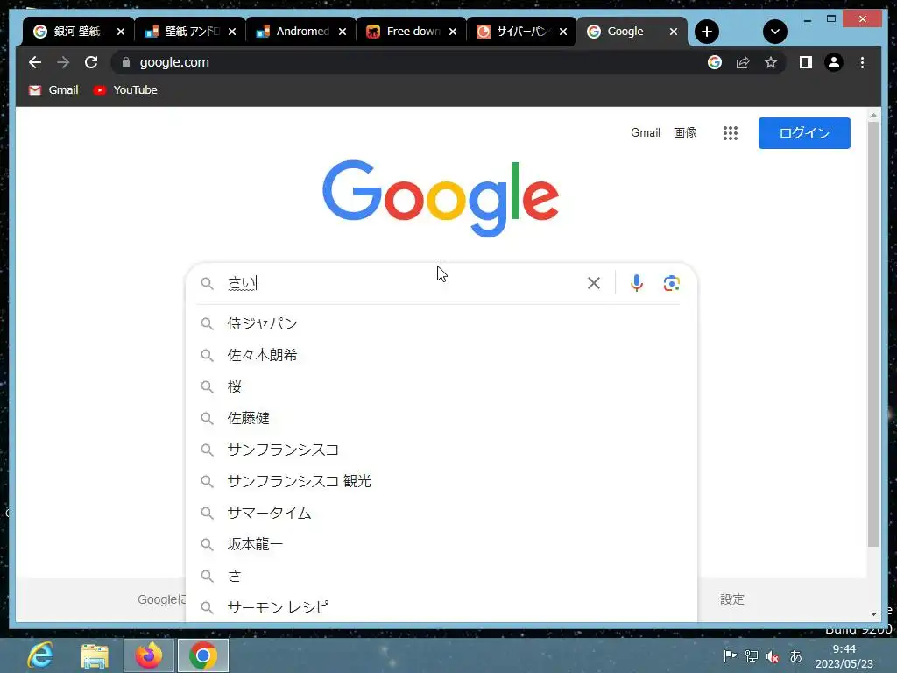Open Firefox from the taskbar
The width and height of the screenshot is (897, 673).
149,655
